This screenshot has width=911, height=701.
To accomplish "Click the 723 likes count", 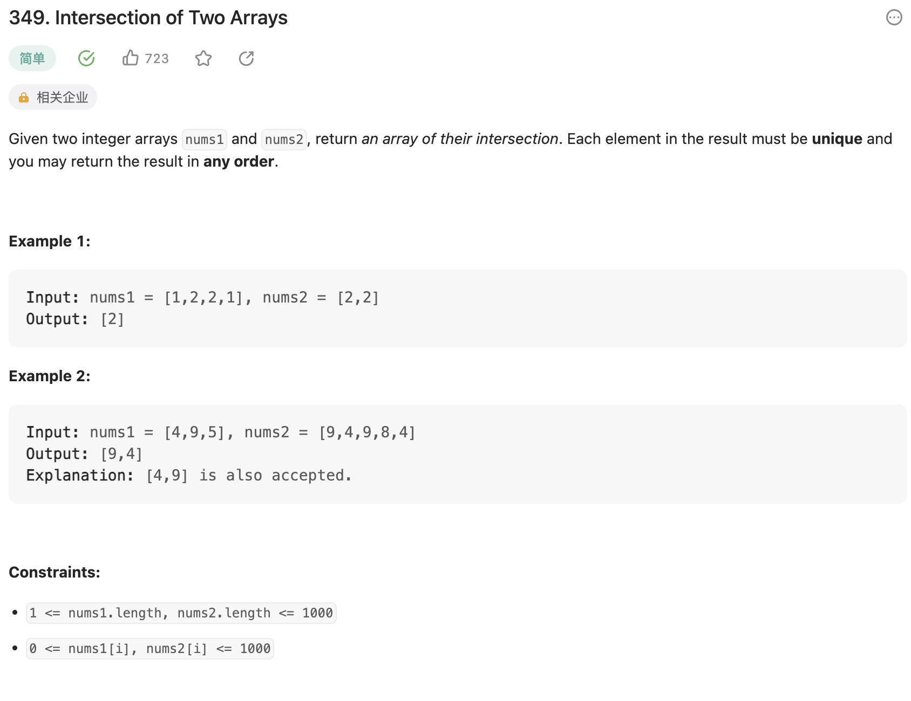I will click(157, 58).
